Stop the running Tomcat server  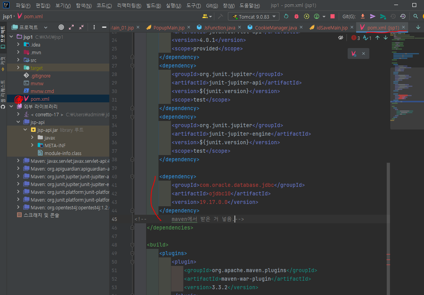click(332, 16)
